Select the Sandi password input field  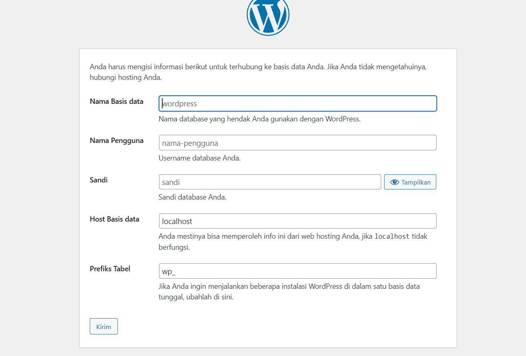[270, 182]
